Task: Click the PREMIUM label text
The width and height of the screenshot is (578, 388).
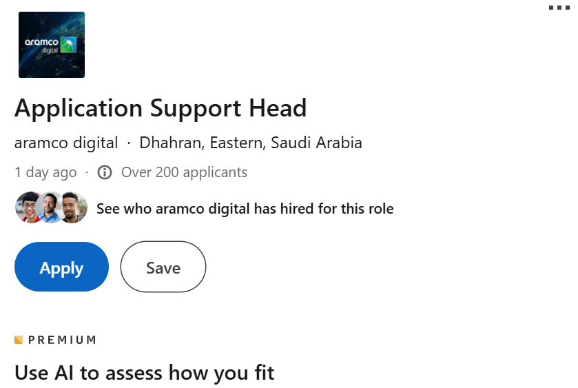Action: (63, 340)
